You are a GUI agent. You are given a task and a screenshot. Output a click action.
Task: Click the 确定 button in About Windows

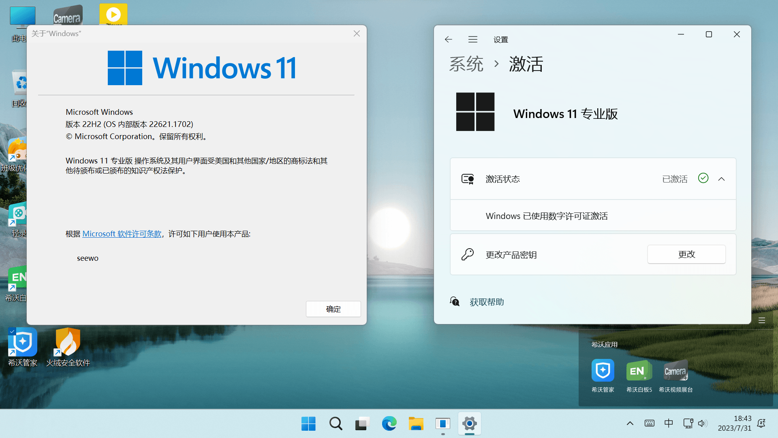coord(333,309)
